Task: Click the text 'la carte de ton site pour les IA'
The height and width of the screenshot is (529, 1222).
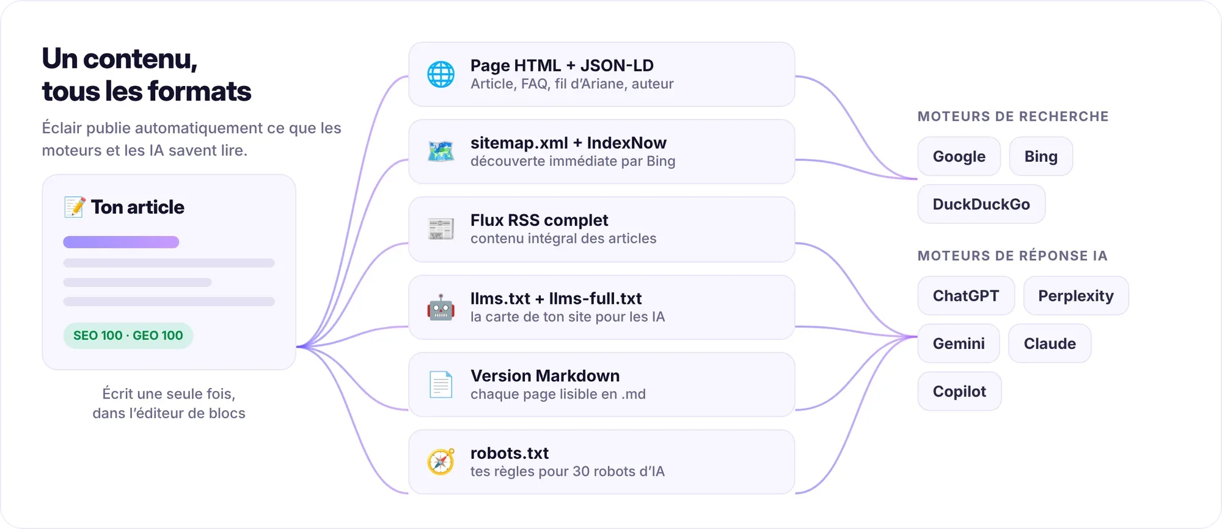Action: (568, 317)
